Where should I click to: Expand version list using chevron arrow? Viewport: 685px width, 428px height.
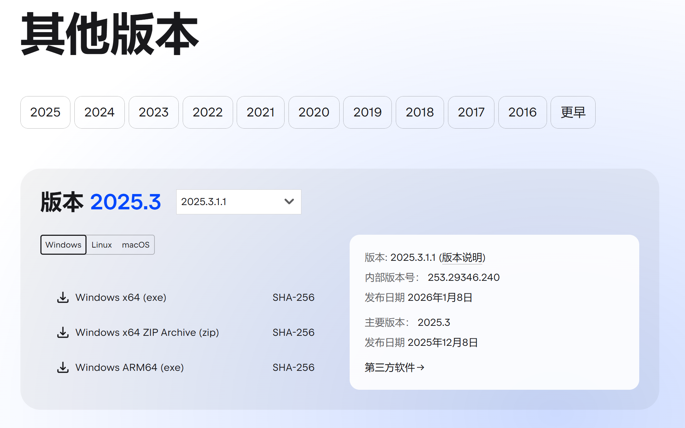(289, 202)
